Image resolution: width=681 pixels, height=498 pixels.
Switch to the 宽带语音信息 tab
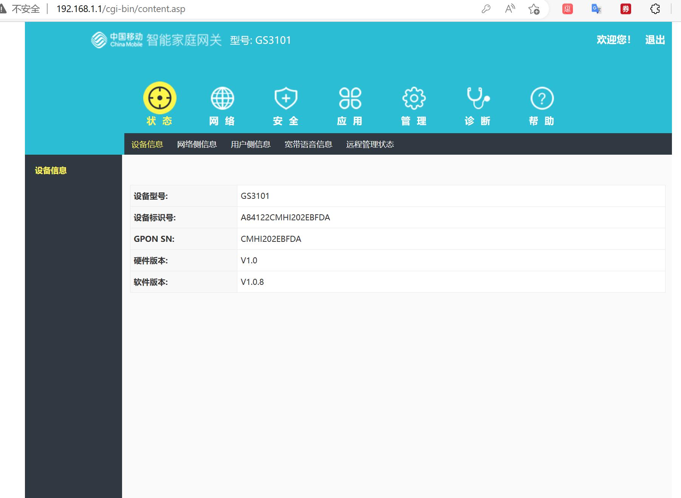click(x=308, y=144)
